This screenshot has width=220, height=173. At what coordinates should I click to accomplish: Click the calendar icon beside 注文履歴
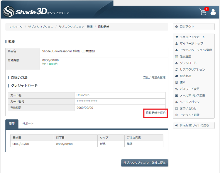(x=177, y=56)
